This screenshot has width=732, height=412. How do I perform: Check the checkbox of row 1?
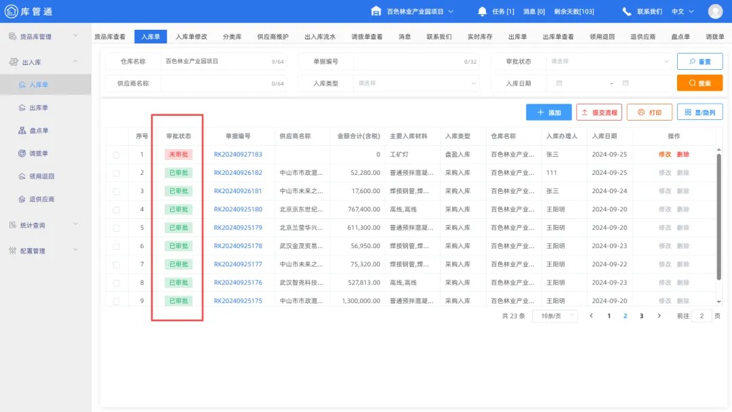click(x=116, y=154)
